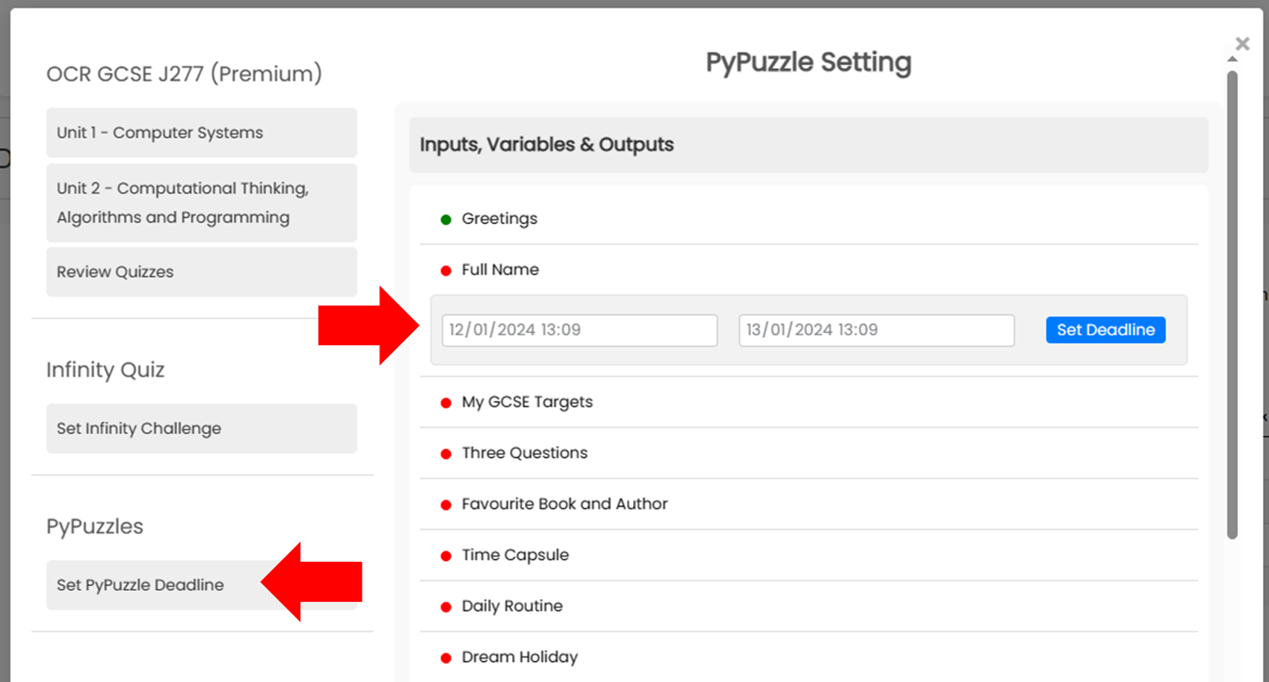Click Set PyPuzzle Deadline
Screen dimensions: 1269x682
point(202,585)
